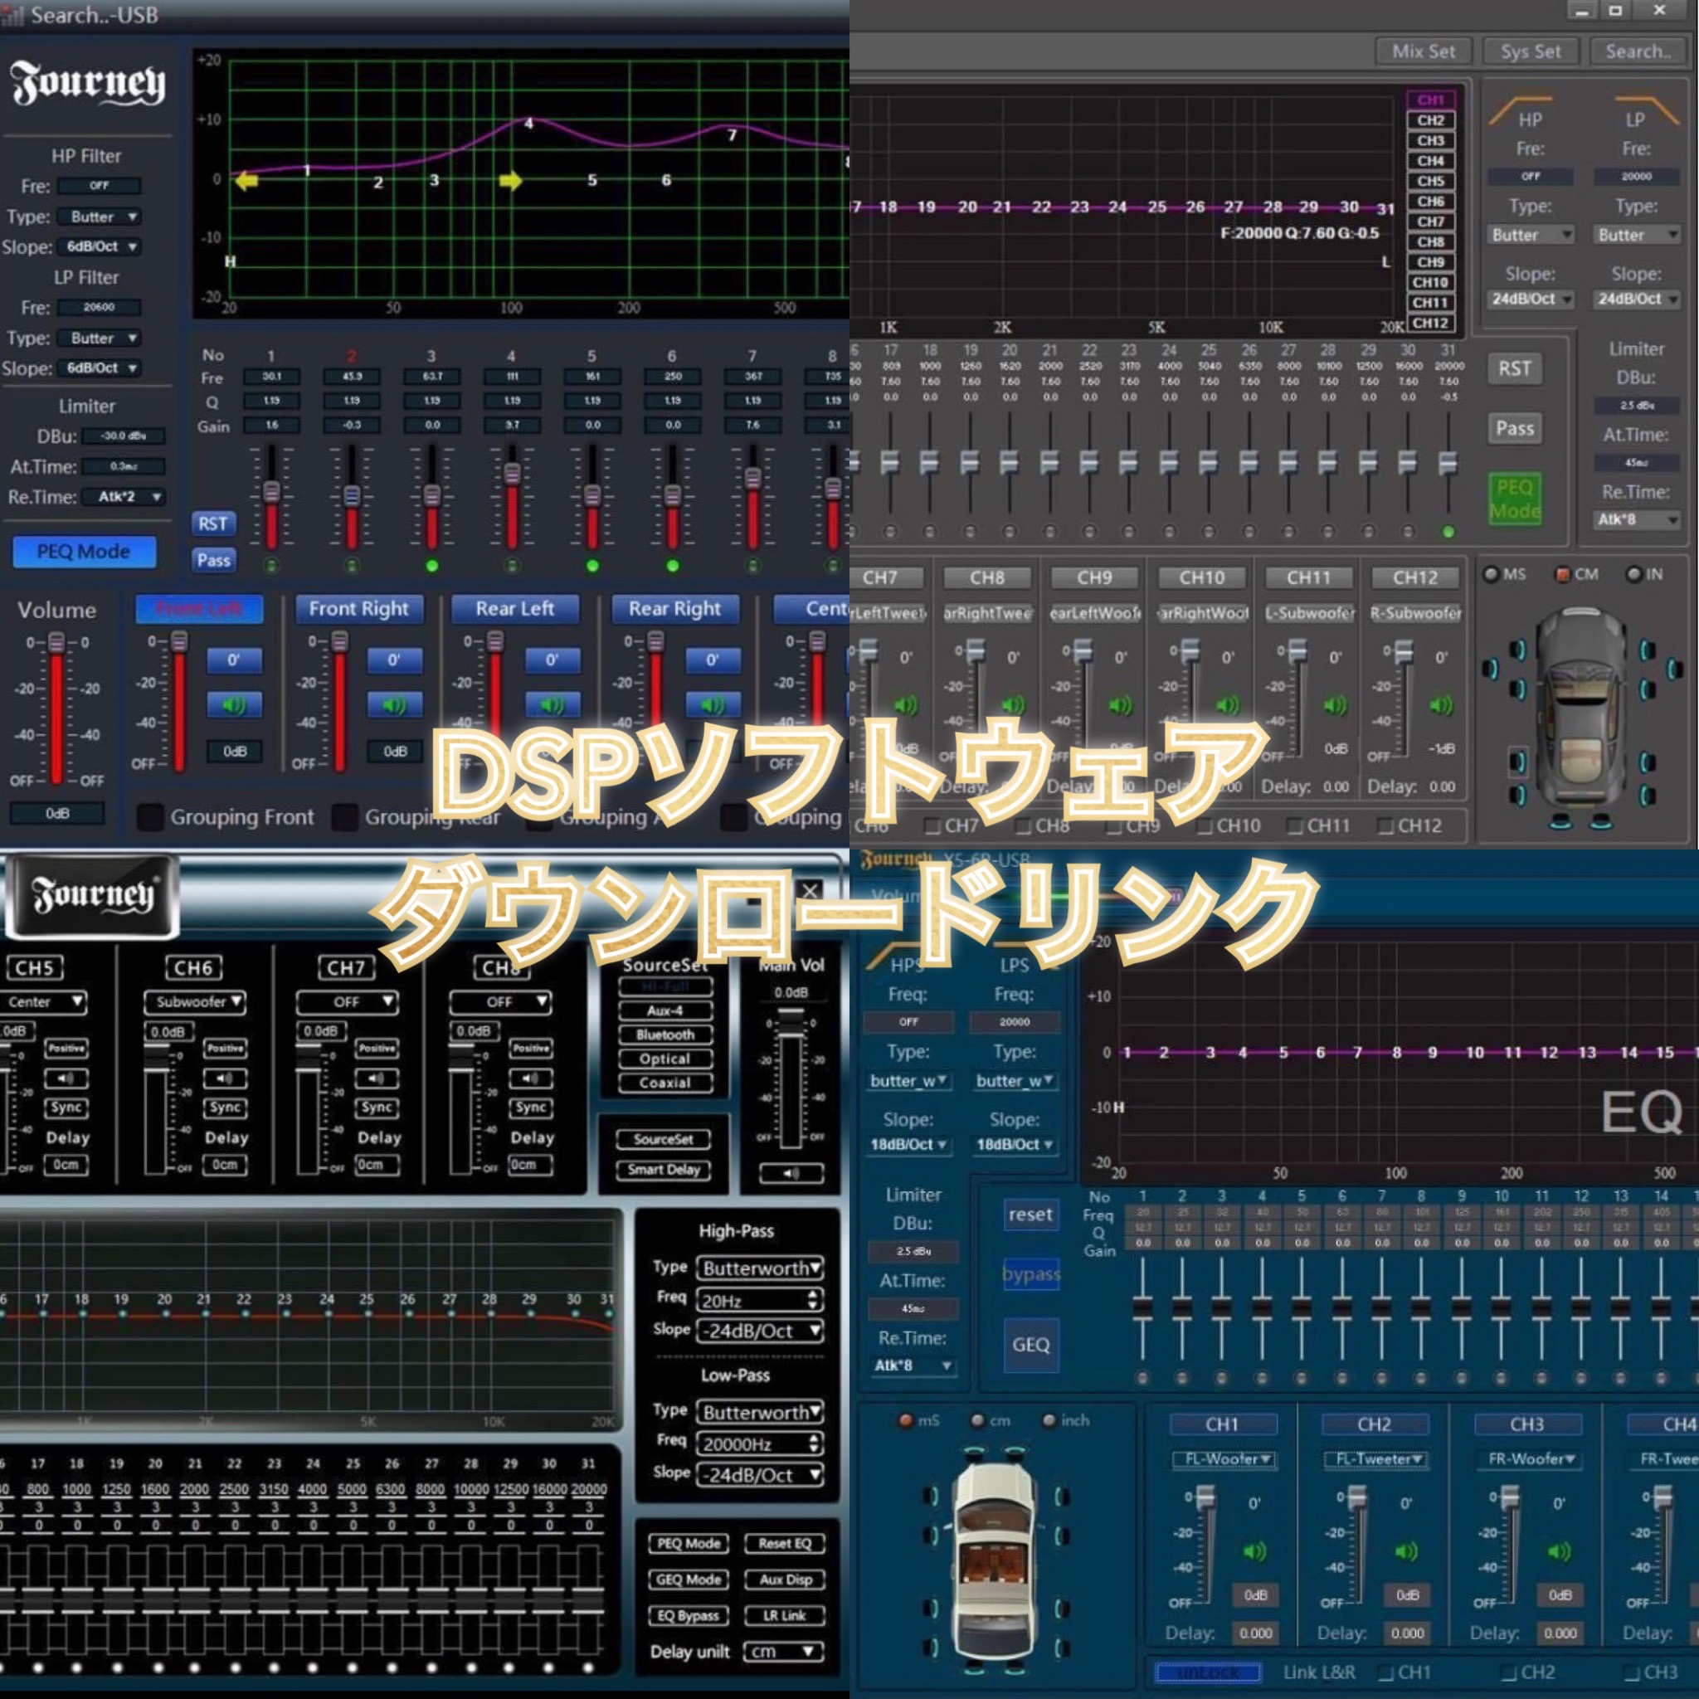The height and width of the screenshot is (1699, 1699).
Task: Click PEQ Mode button in Search..-USB window
Action: [x=85, y=552]
